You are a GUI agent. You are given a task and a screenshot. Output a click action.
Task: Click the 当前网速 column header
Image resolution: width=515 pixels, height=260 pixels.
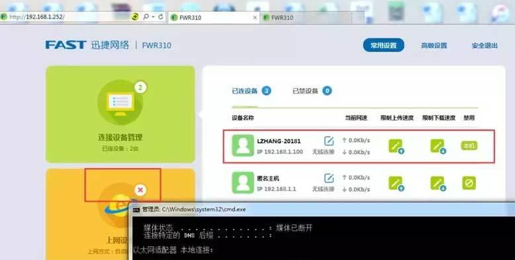coord(356,118)
